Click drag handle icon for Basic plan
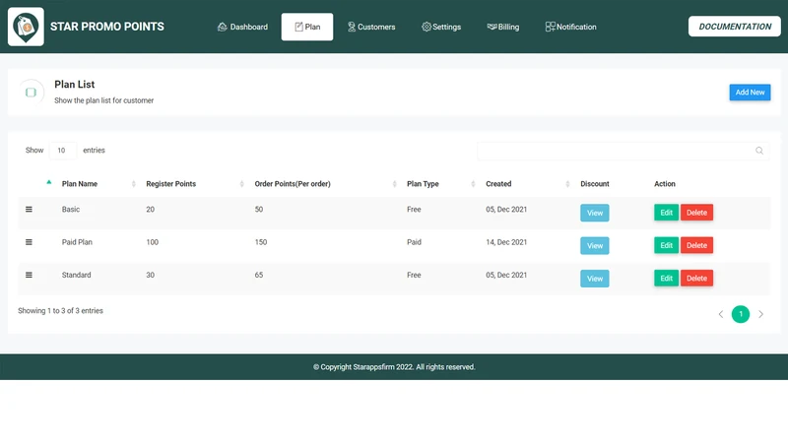Image resolution: width=788 pixels, height=443 pixels. [29, 210]
